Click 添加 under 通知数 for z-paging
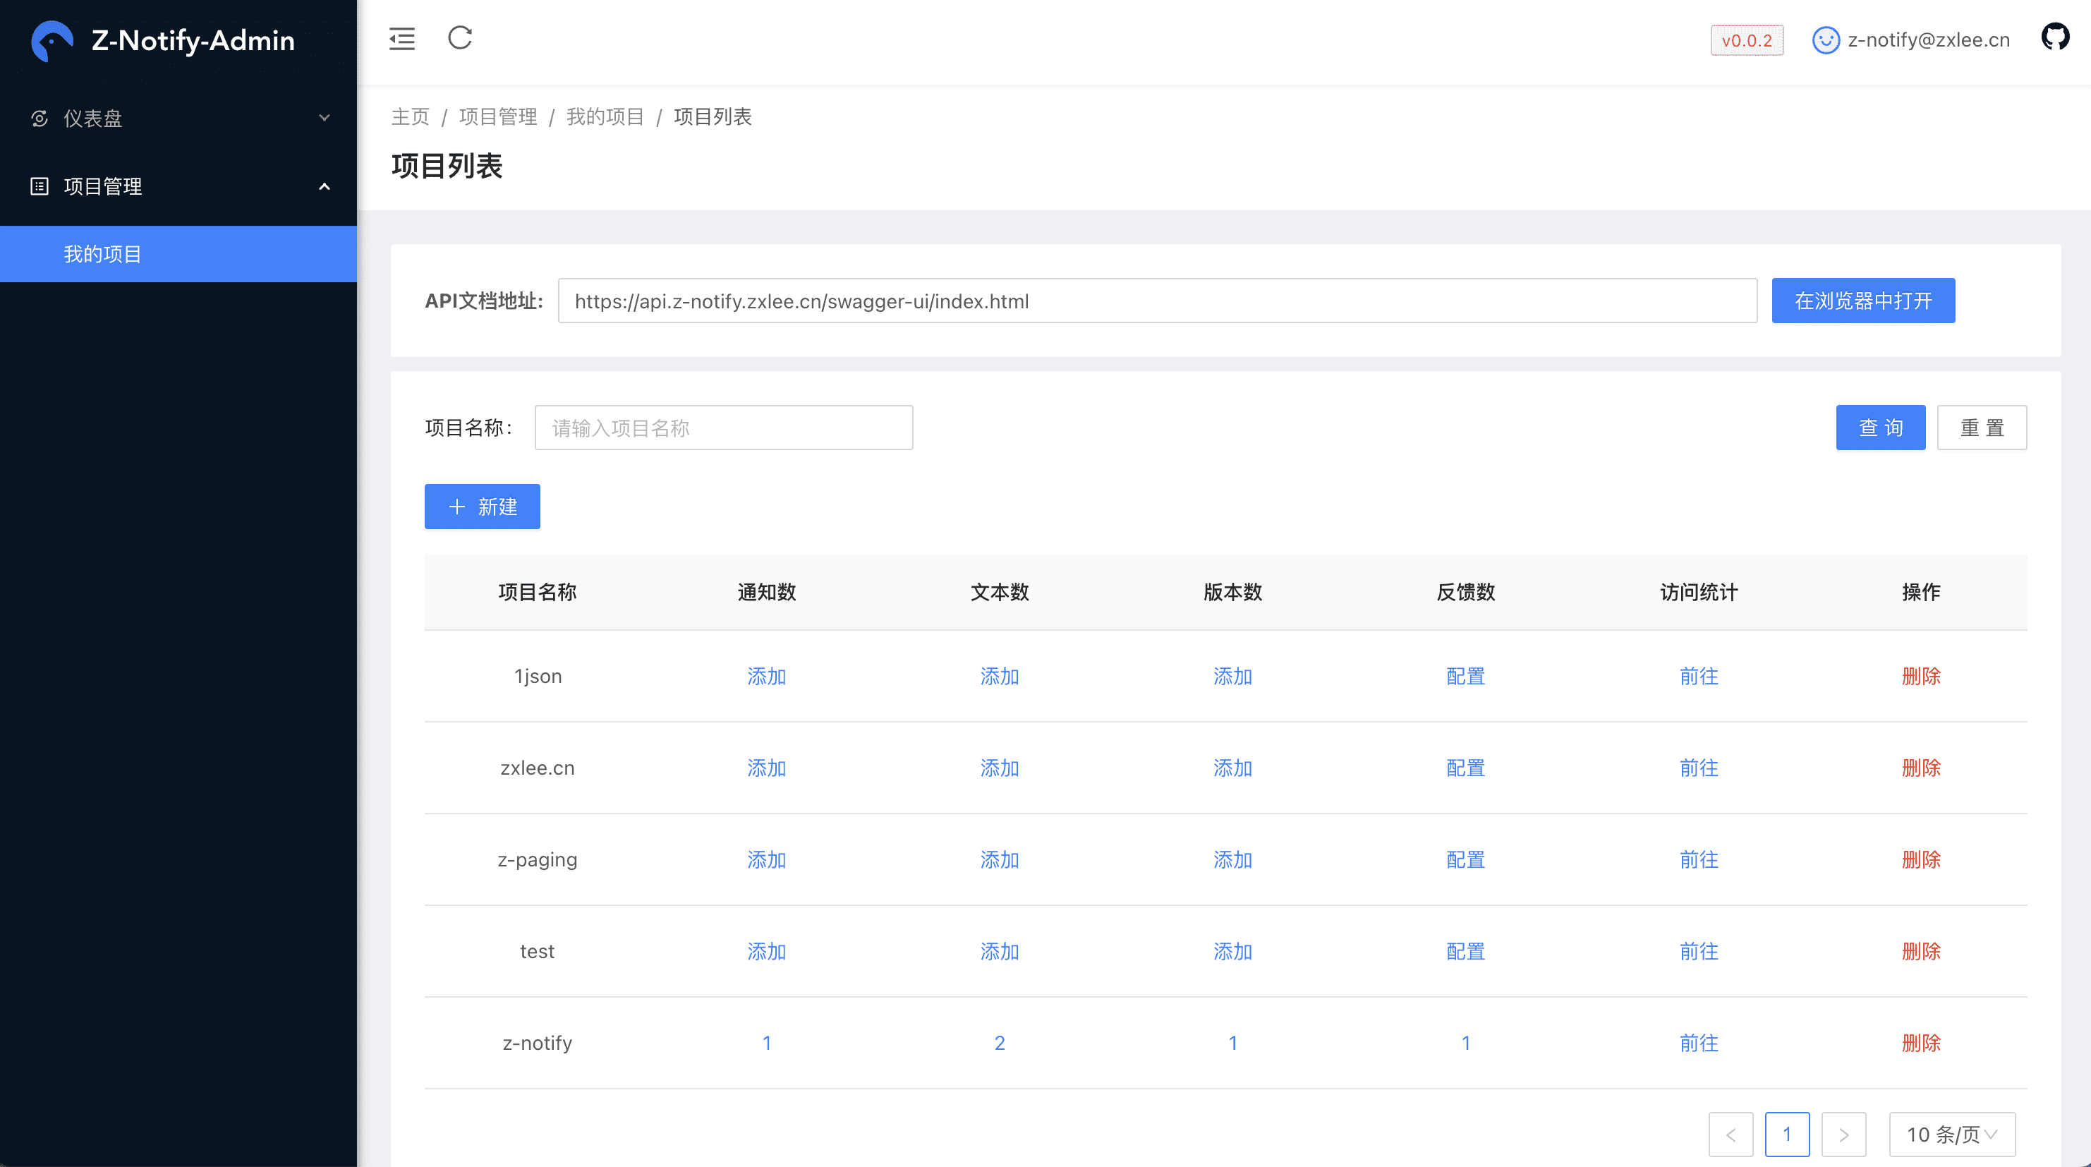 pos(766,860)
